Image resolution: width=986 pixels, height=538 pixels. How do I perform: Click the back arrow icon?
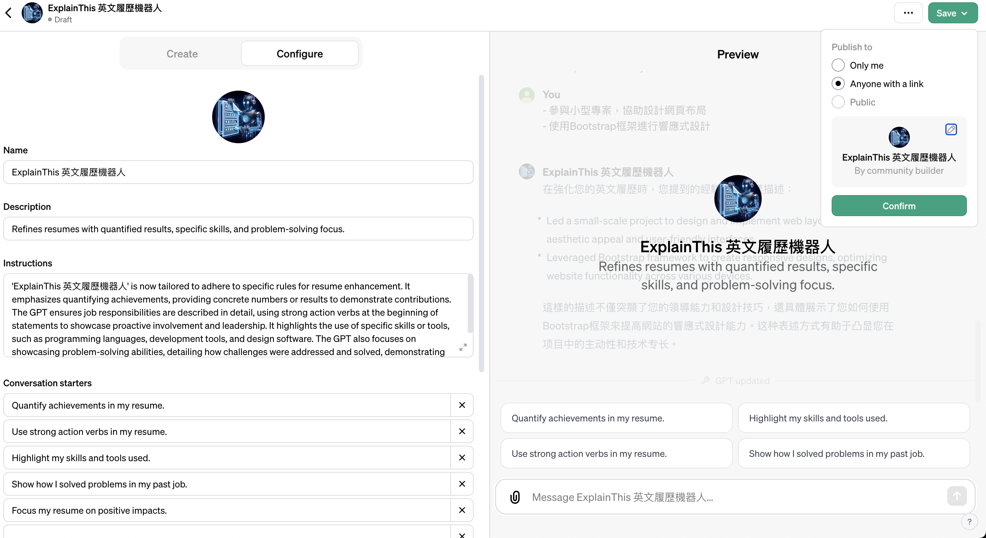pyautogui.click(x=9, y=13)
